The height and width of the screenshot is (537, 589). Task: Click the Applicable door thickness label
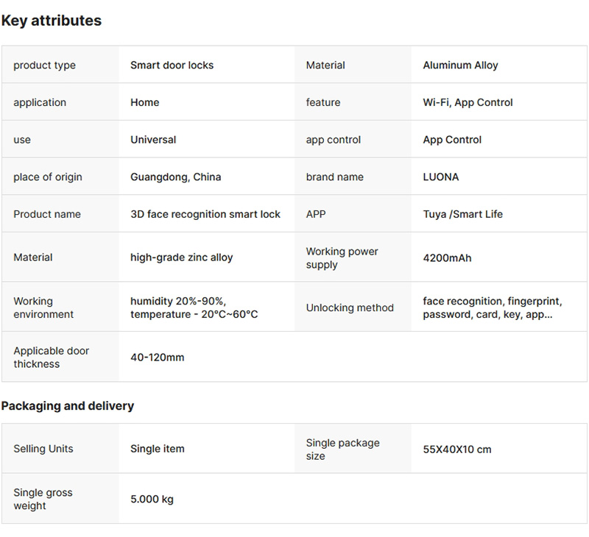(51, 358)
